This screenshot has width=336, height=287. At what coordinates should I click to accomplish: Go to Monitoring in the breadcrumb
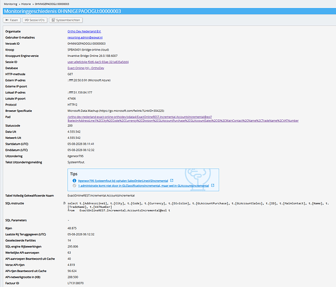coord(10,4)
